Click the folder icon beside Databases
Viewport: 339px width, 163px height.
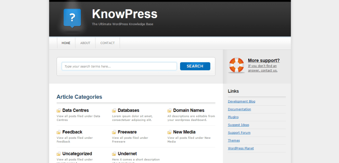(x=114, y=111)
